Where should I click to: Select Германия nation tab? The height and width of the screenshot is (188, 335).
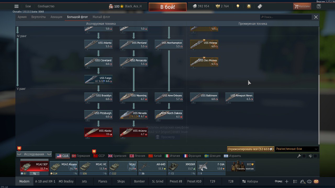(x=81, y=156)
